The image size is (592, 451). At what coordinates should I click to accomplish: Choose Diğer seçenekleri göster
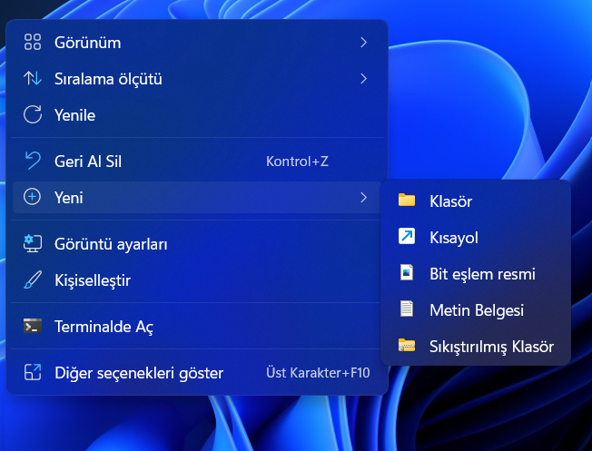(x=197, y=372)
